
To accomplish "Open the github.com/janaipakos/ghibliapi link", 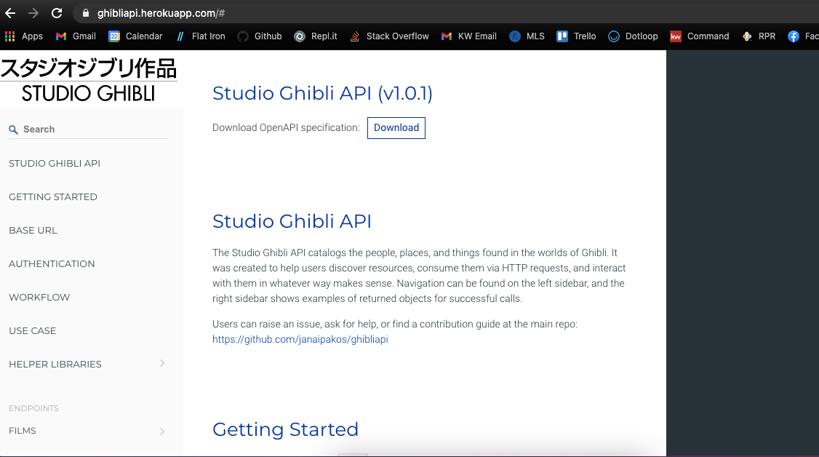I will [x=300, y=340].
